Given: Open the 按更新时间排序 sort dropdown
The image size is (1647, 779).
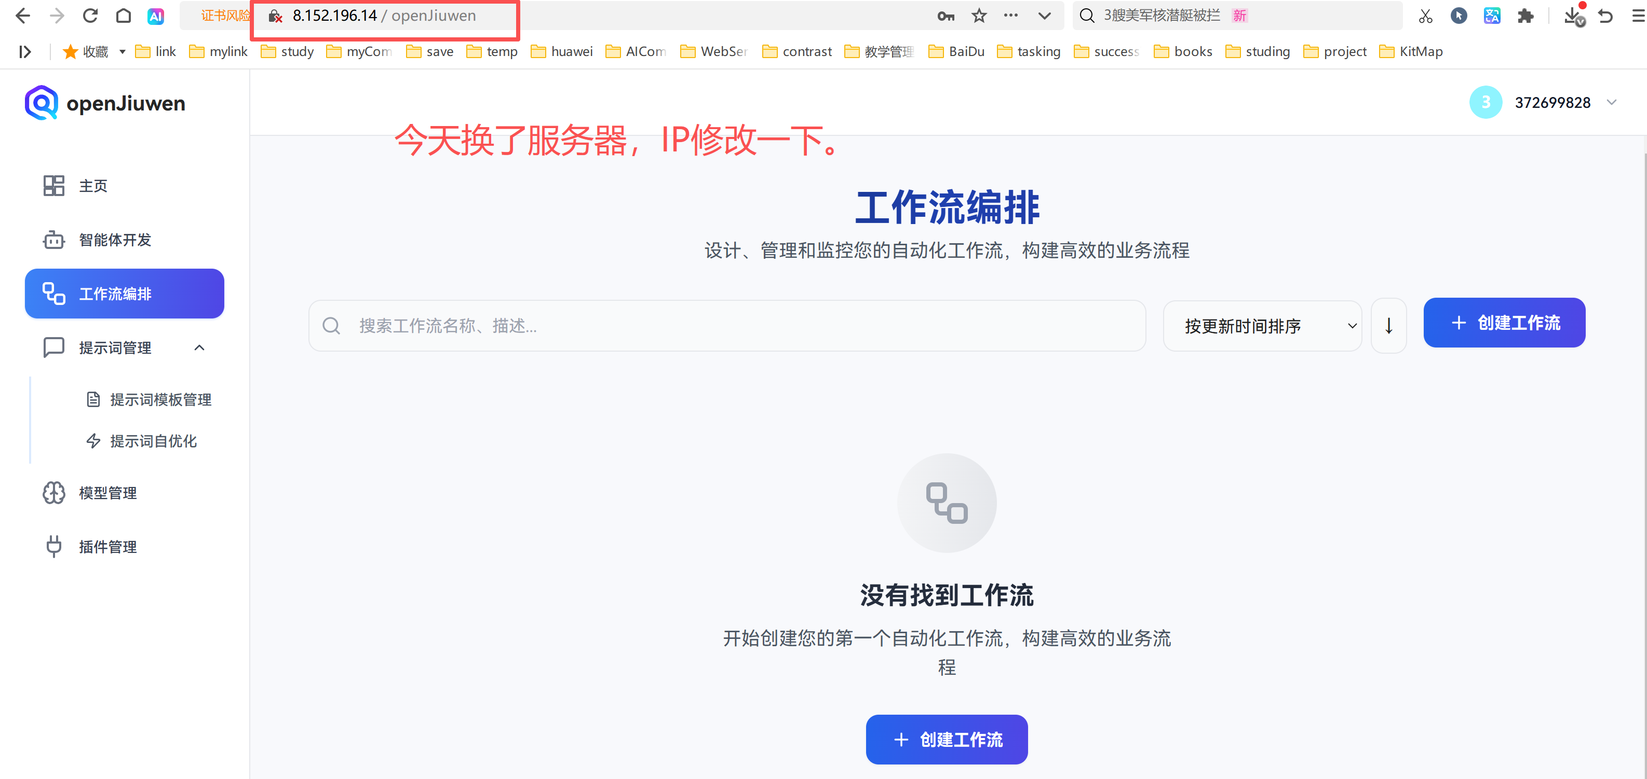Looking at the screenshot, I should point(1262,326).
